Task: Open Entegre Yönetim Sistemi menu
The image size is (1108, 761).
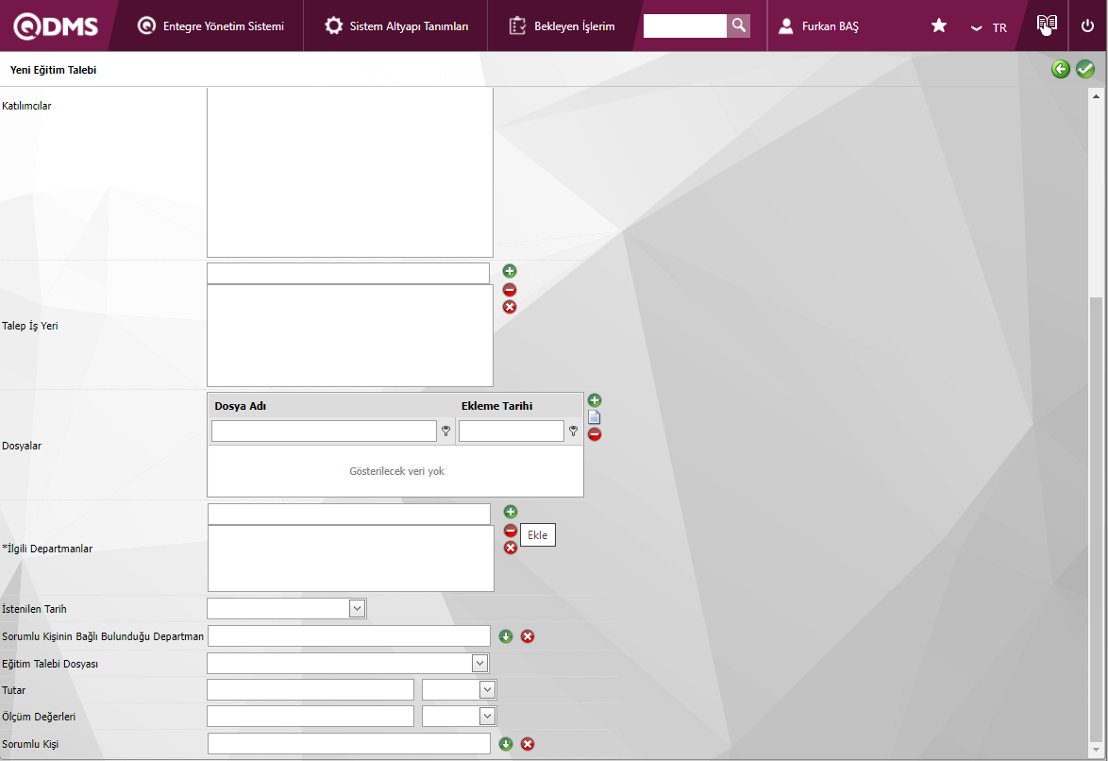Action: point(210,26)
